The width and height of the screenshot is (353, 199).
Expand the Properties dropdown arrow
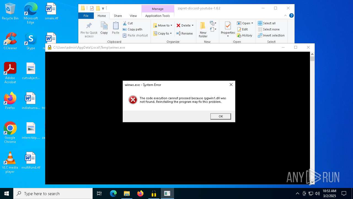coord(228,36)
